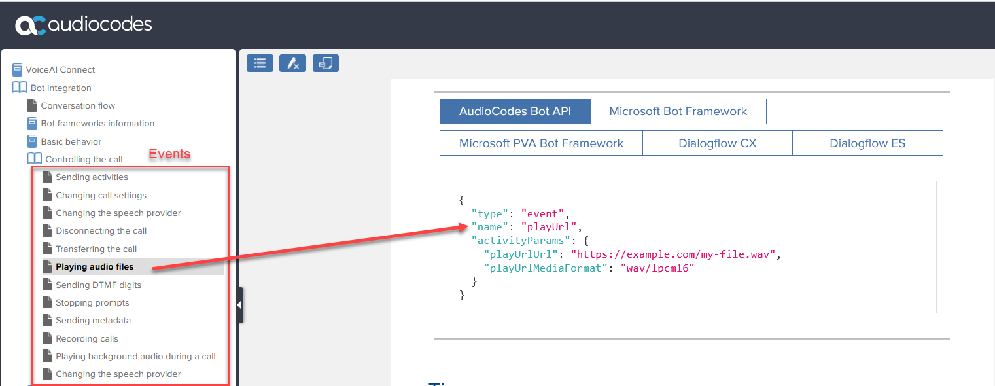The width and height of the screenshot is (995, 386).
Task: Switch to Microsoft PVA Bot Framework tab
Action: click(541, 143)
